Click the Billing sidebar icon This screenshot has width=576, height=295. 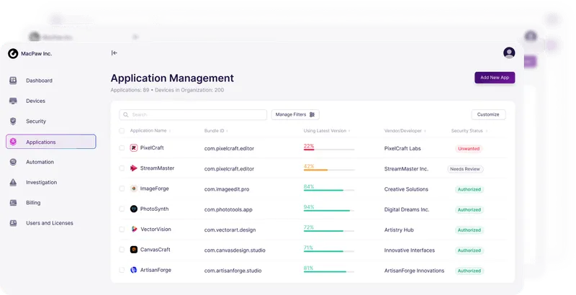13,202
